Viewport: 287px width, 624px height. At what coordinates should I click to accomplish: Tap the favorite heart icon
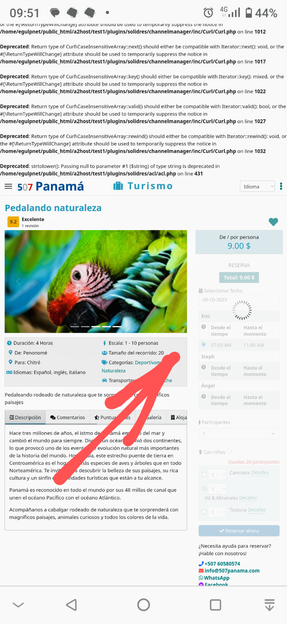[273, 222]
